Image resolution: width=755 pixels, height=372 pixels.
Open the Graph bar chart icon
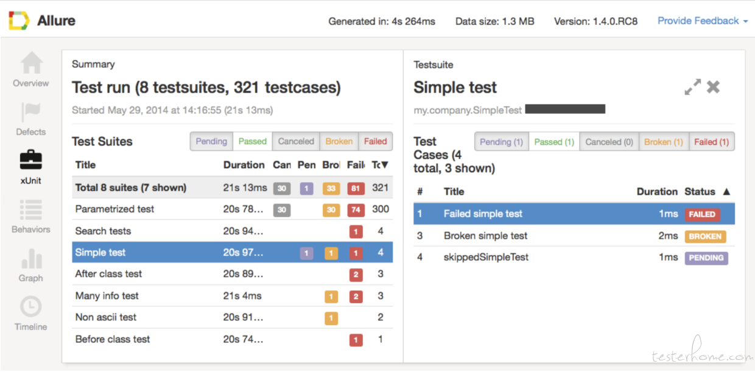31,259
